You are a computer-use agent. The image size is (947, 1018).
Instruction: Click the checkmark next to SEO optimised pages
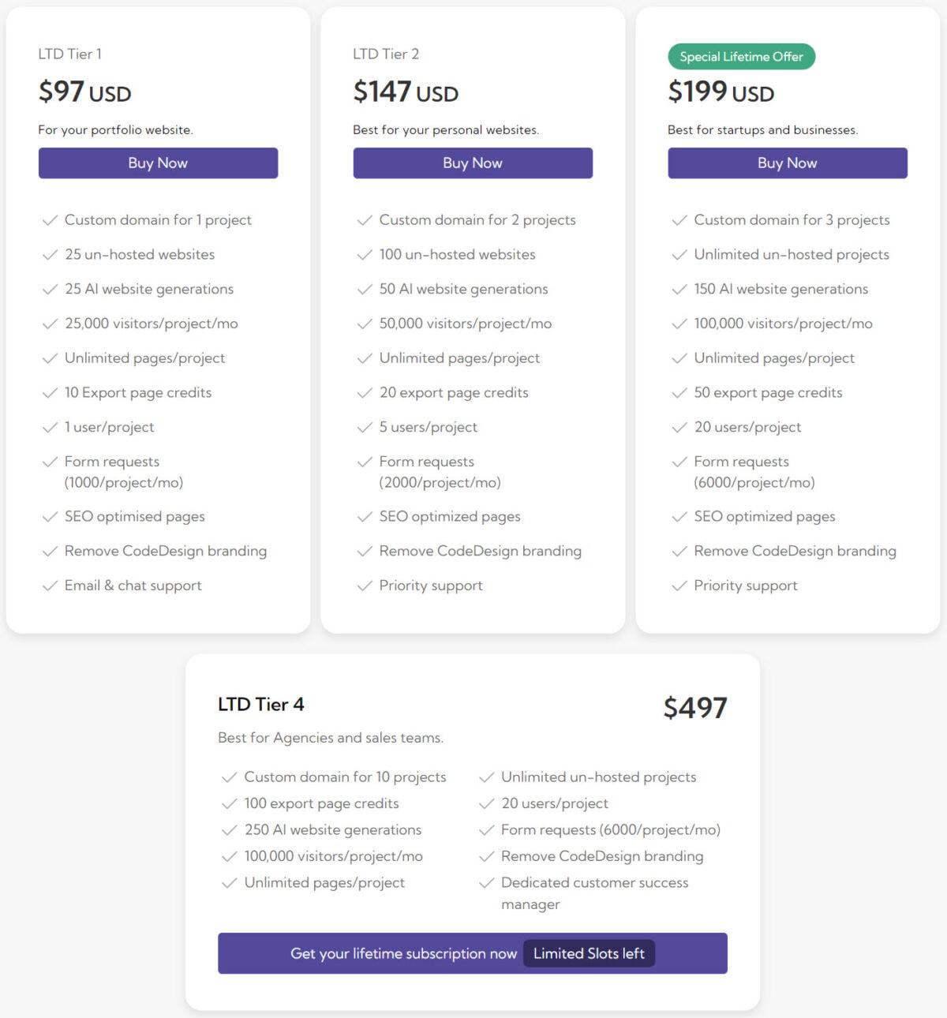50,516
